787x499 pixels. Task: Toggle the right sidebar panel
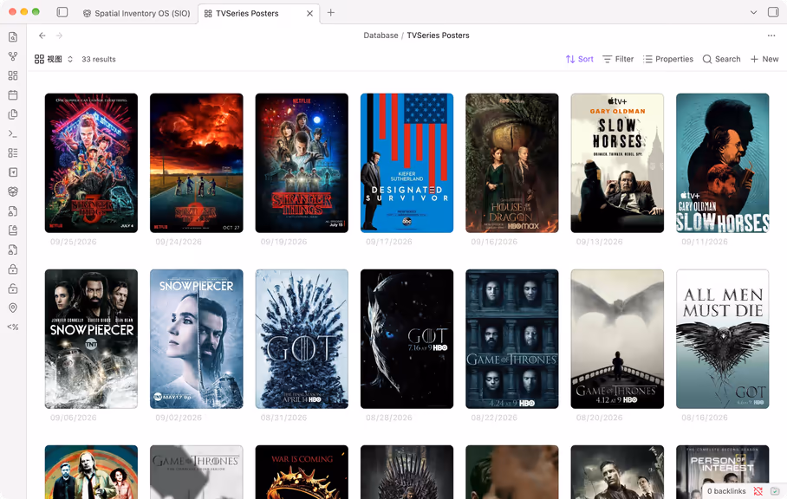pos(773,12)
